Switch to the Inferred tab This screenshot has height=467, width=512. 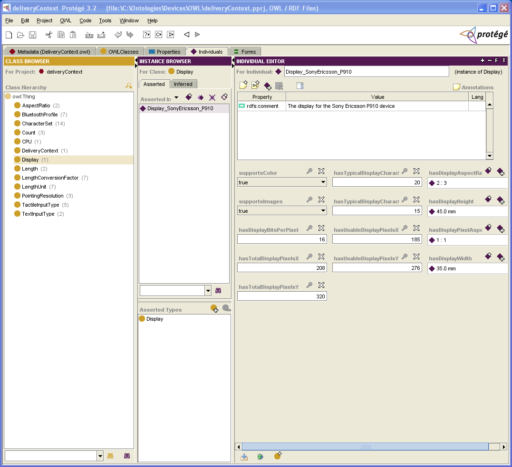tap(183, 84)
